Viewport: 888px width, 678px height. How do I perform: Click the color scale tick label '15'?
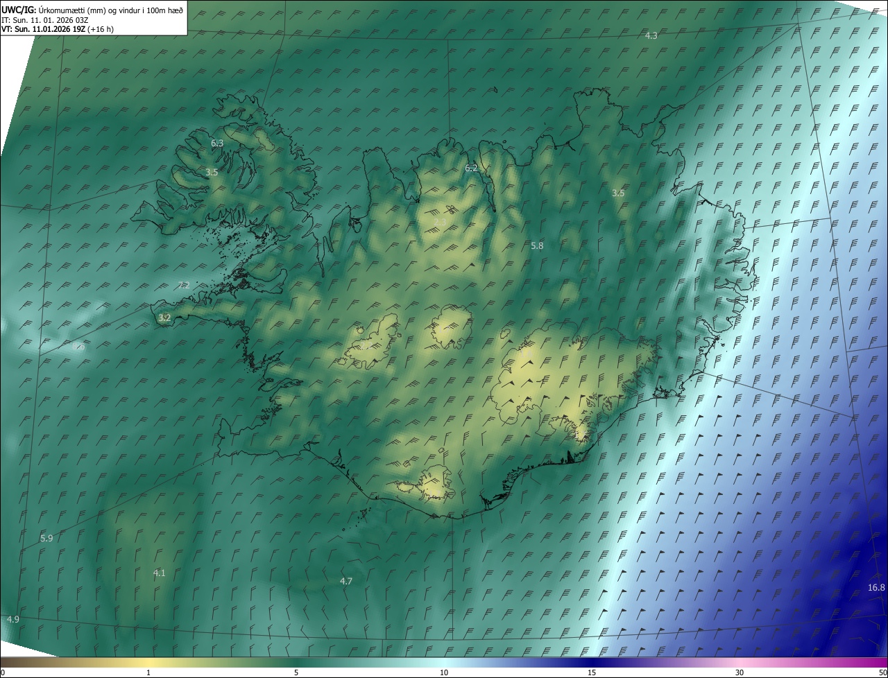click(x=592, y=672)
